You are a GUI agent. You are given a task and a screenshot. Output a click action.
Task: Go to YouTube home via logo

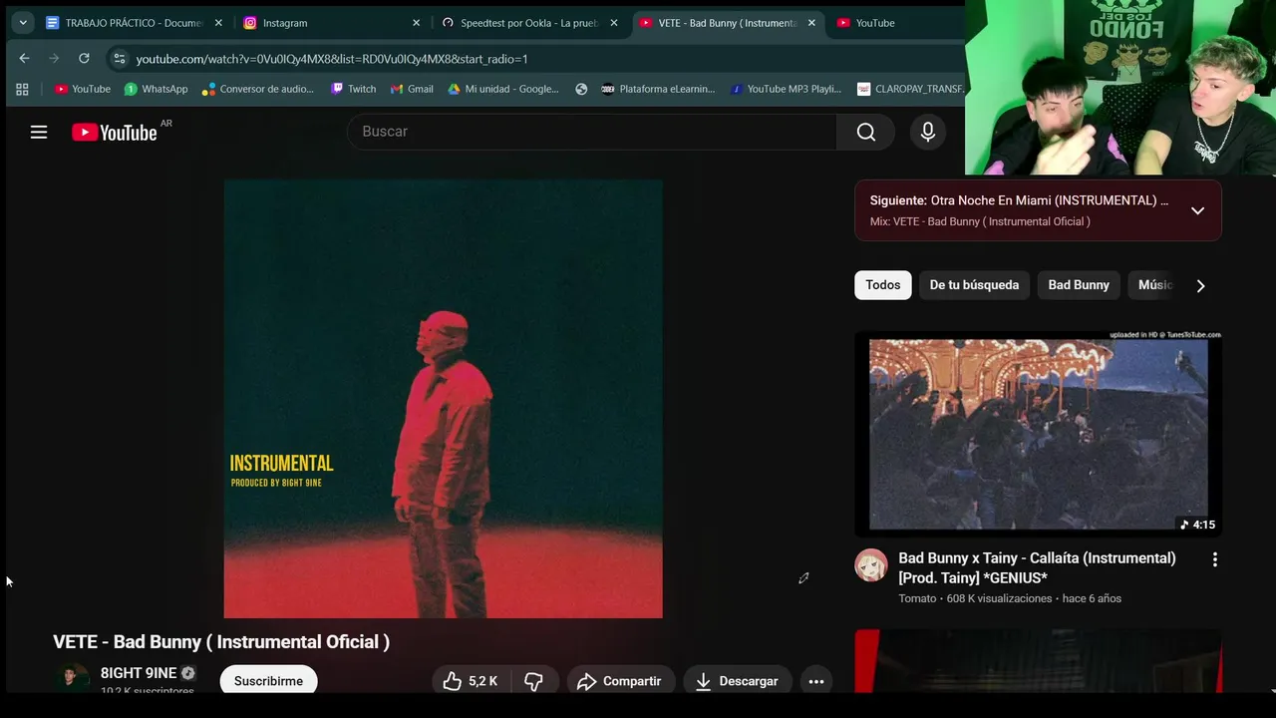pyautogui.click(x=115, y=132)
